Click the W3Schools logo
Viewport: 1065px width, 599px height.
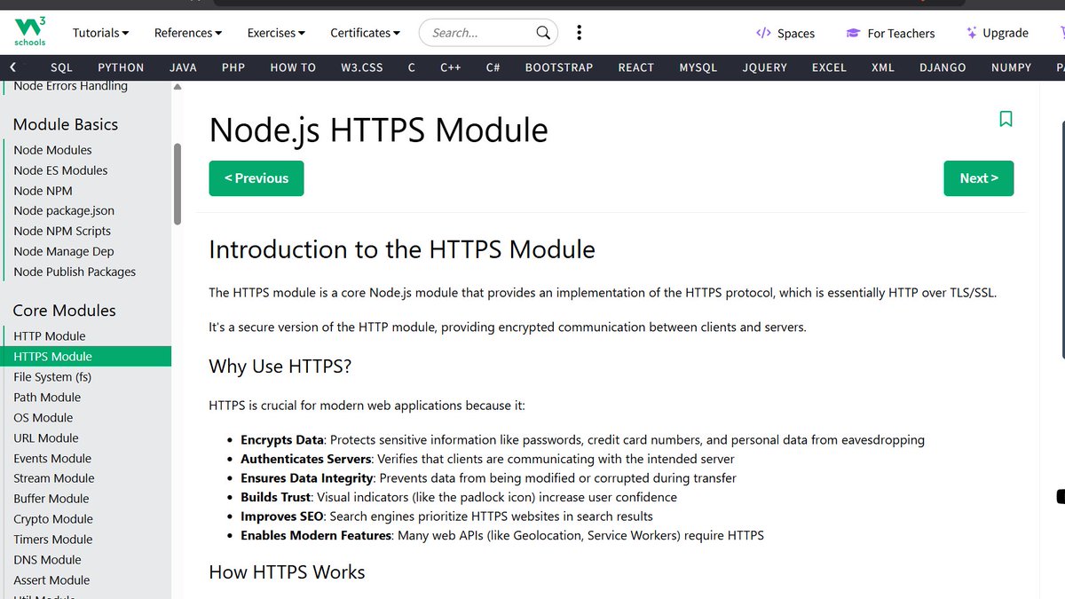[x=29, y=31]
